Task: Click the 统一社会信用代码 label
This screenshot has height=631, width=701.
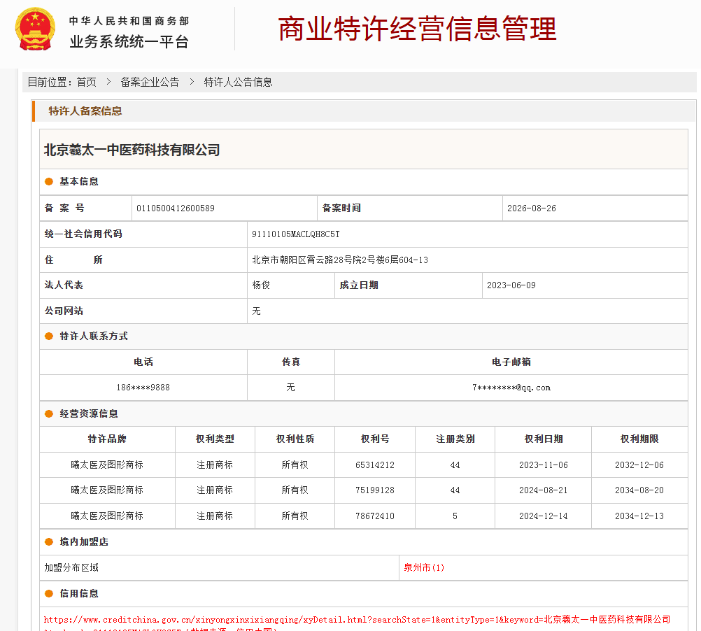Action: click(x=83, y=234)
